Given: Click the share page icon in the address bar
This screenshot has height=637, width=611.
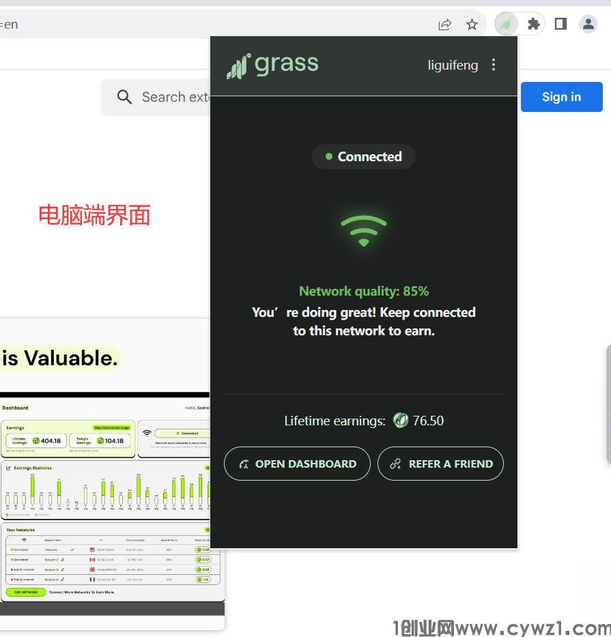Looking at the screenshot, I should pyautogui.click(x=445, y=25).
